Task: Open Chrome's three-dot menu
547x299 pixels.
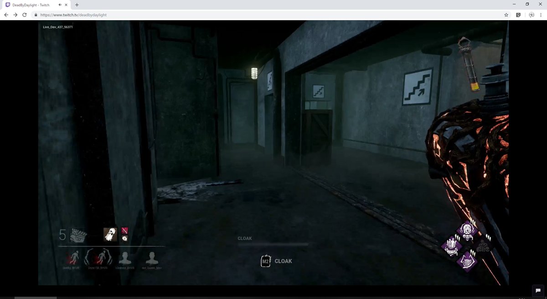Action: (x=542, y=15)
